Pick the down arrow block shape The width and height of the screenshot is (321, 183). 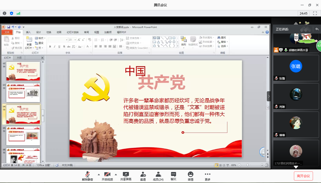click(x=174, y=42)
